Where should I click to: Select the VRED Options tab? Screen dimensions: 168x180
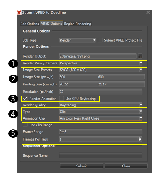(51, 24)
